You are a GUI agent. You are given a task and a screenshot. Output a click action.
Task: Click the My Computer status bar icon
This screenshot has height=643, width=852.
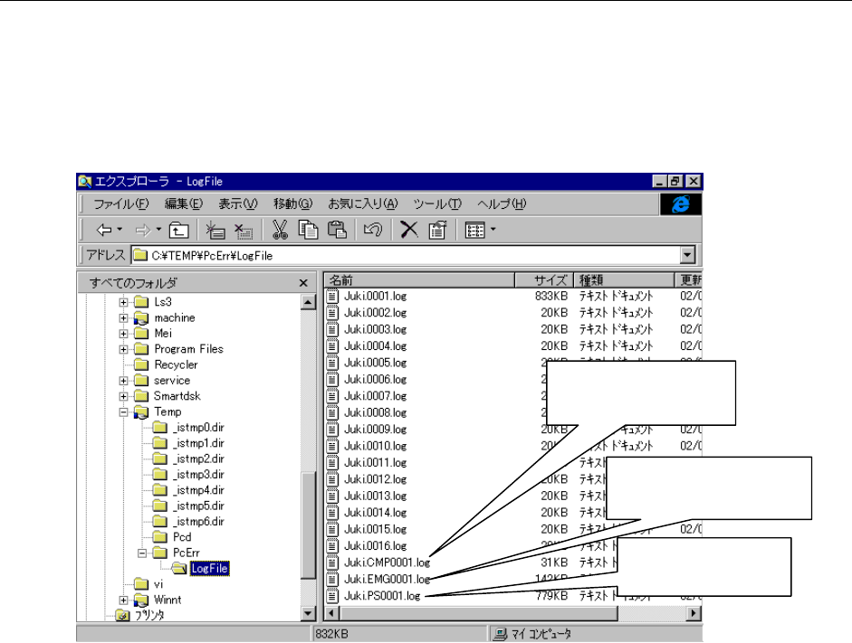pyautogui.click(x=500, y=634)
